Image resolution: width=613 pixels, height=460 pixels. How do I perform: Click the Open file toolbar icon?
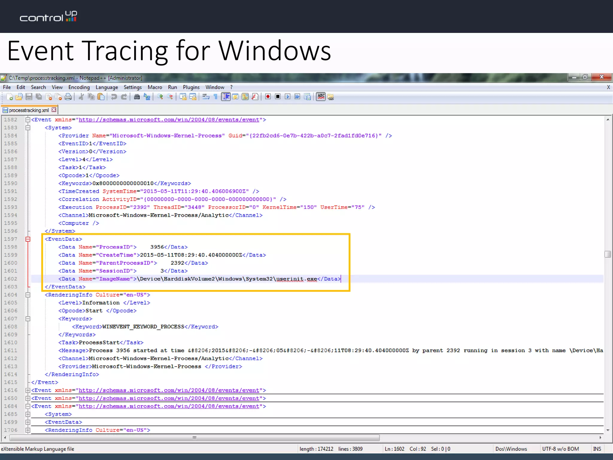(x=19, y=97)
